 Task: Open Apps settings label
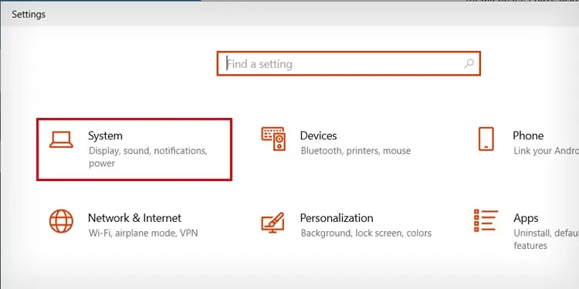[526, 218]
